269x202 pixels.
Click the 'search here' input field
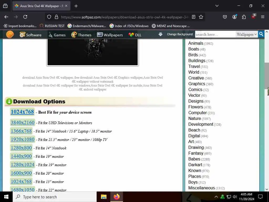click(x=215, y=34)
